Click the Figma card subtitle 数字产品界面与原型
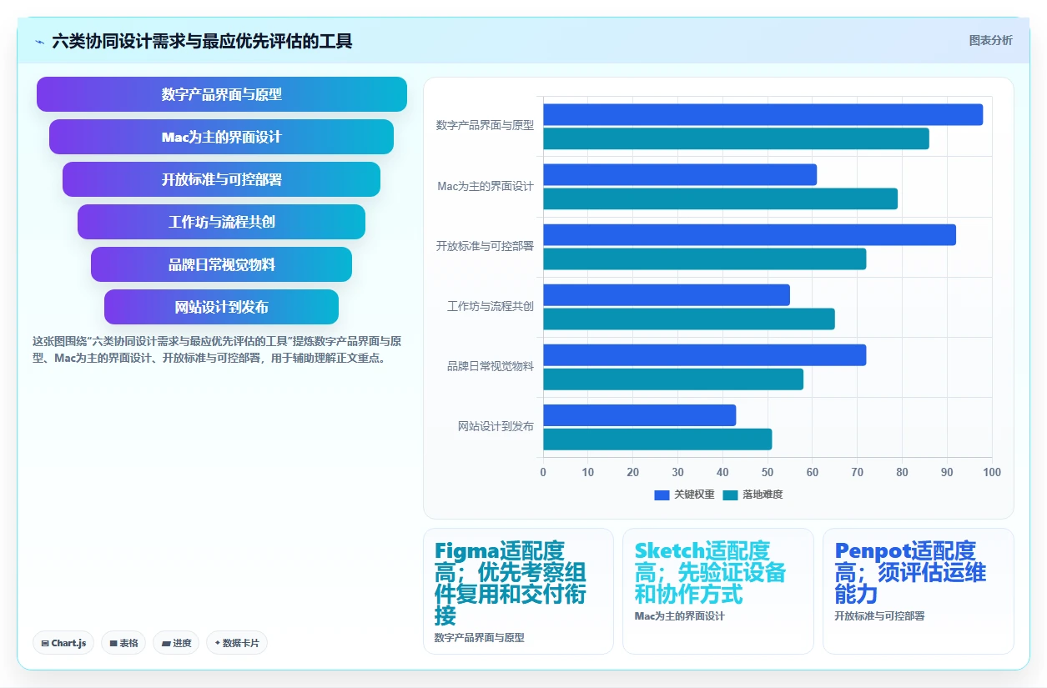The image size is (1047, 688). pos(479,637)
